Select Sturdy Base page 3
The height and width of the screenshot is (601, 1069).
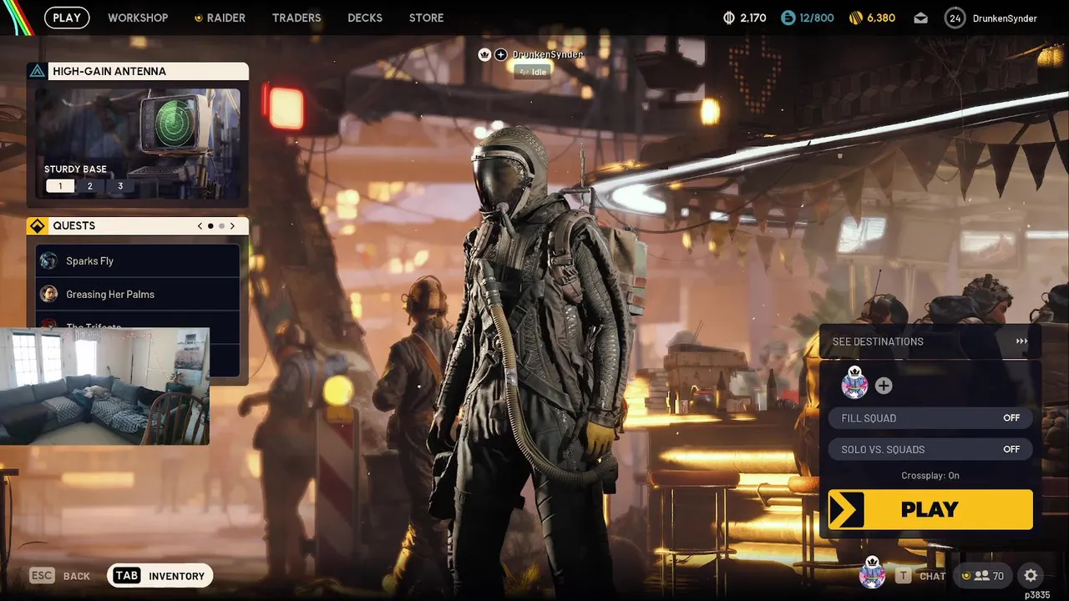(120, 186)
